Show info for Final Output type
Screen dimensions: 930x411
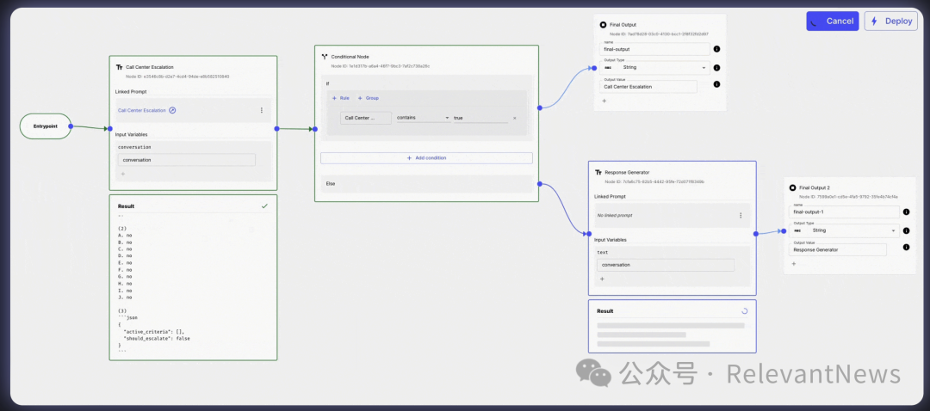(x=716, y=68)
